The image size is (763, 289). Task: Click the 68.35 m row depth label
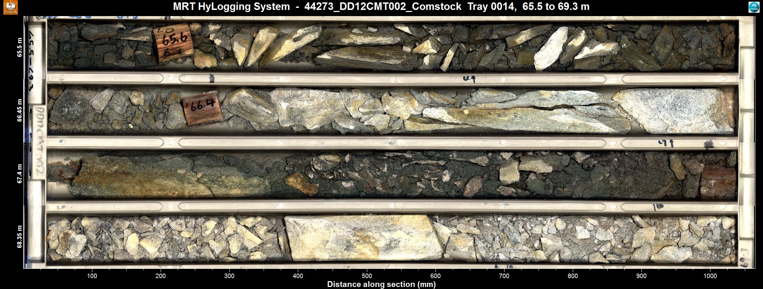pos(20,236)
